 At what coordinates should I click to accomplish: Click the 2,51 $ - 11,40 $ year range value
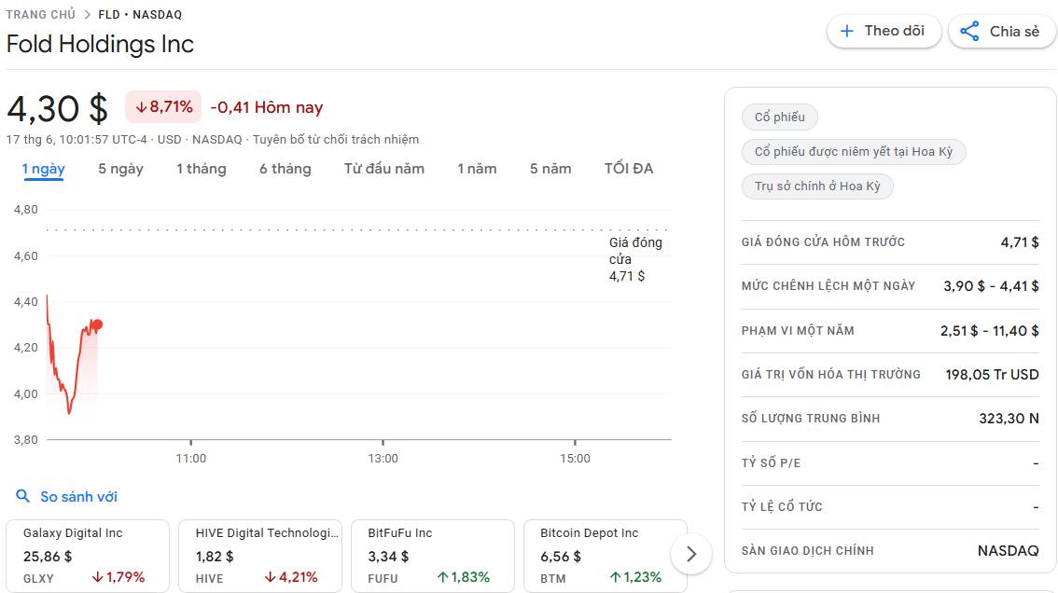click(x=990, y=331)
